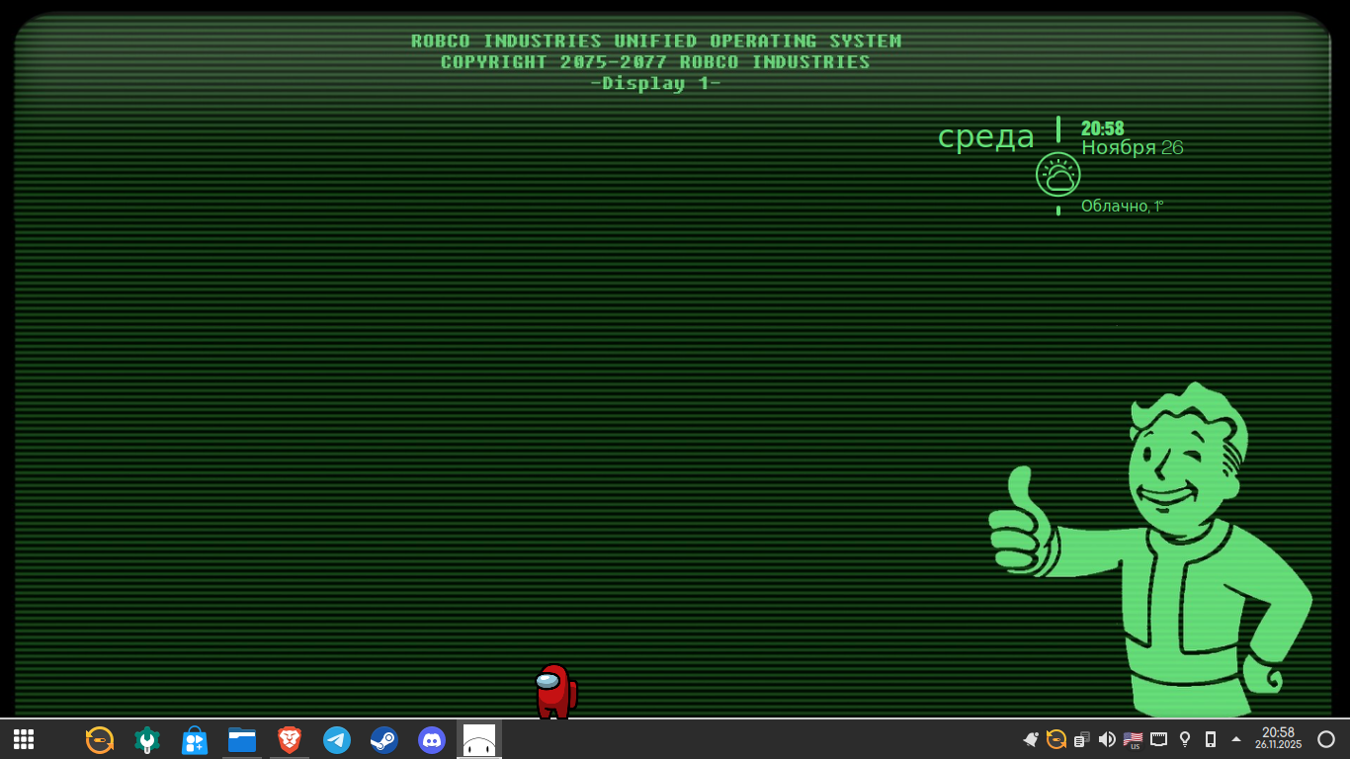Click the "Облачно, 1°" weather text

(x=1123, y=206)
